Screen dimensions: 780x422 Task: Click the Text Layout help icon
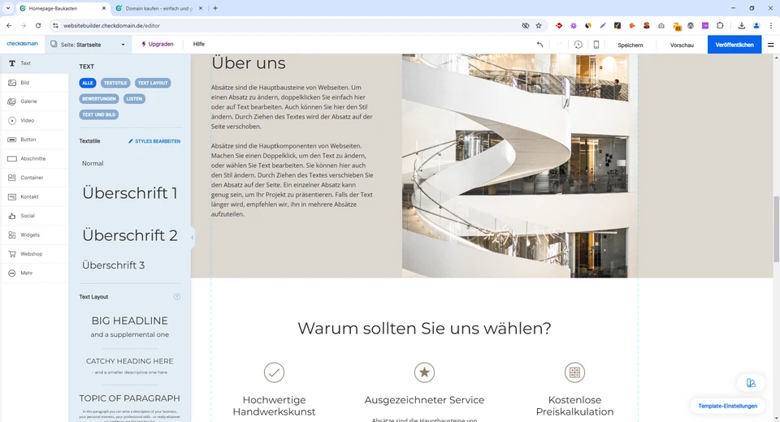(176, 297)
